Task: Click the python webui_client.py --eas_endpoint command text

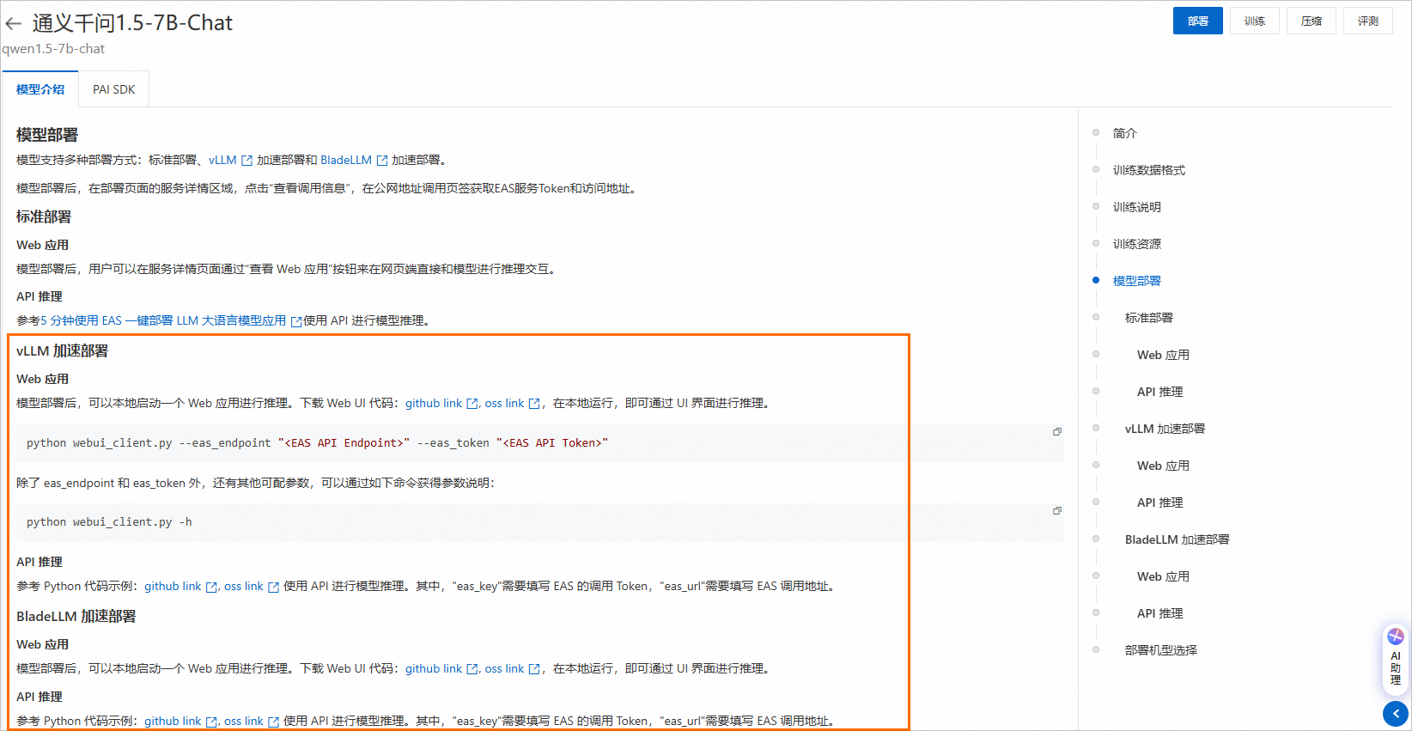Action: [x=317, y=442]
